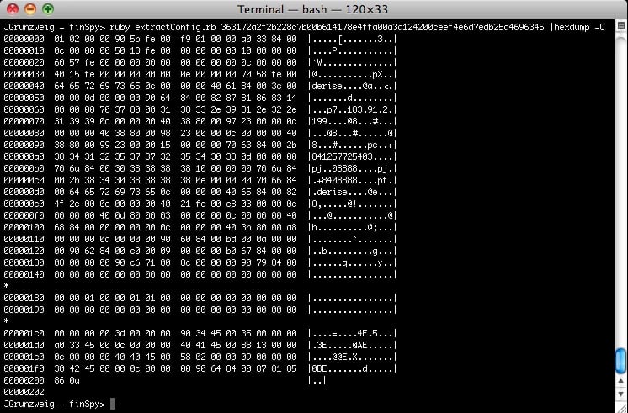
Task: Click the window title 'Terminal — bash — 120×33'
Action: click(313, 9)
